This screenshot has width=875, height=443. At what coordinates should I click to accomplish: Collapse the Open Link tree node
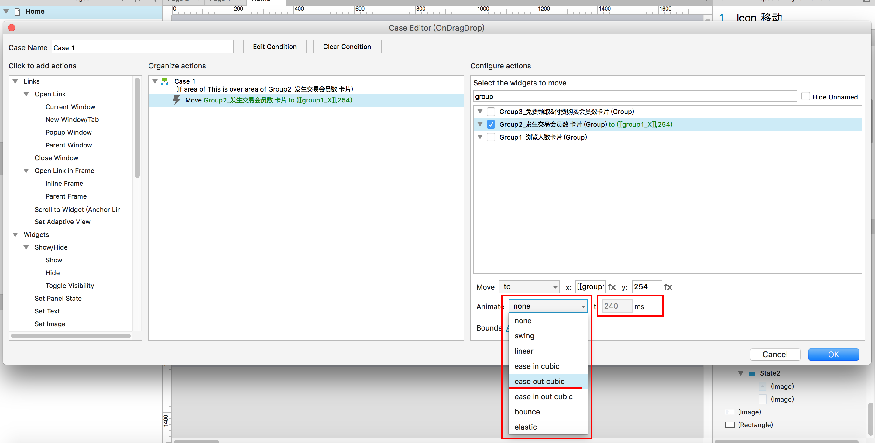click(26, 94)
